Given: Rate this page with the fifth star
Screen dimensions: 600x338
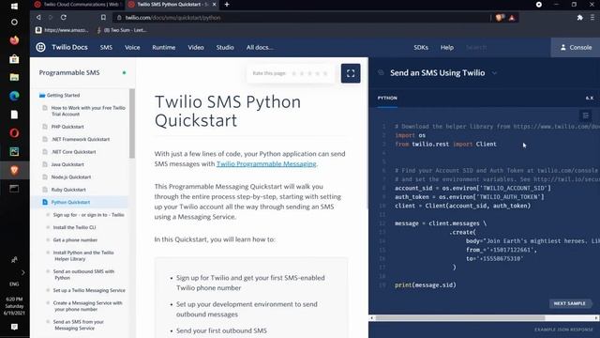Looking at the screenshot, I should coord(325,73).
